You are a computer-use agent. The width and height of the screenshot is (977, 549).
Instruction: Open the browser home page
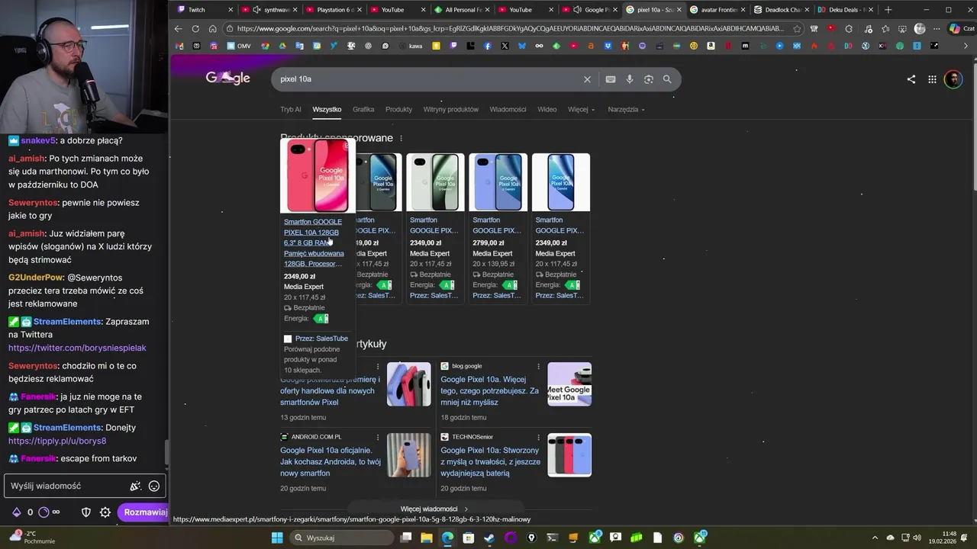click(x=213, y=29)
